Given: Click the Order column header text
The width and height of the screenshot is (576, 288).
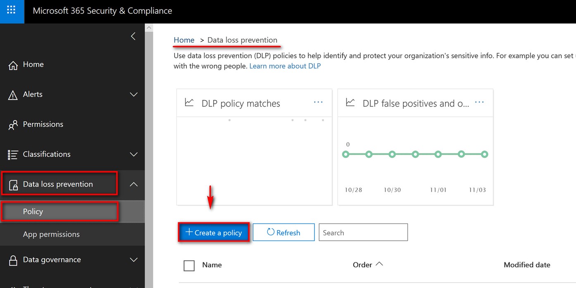Looking at the screenshot, I should pos(362,265).
